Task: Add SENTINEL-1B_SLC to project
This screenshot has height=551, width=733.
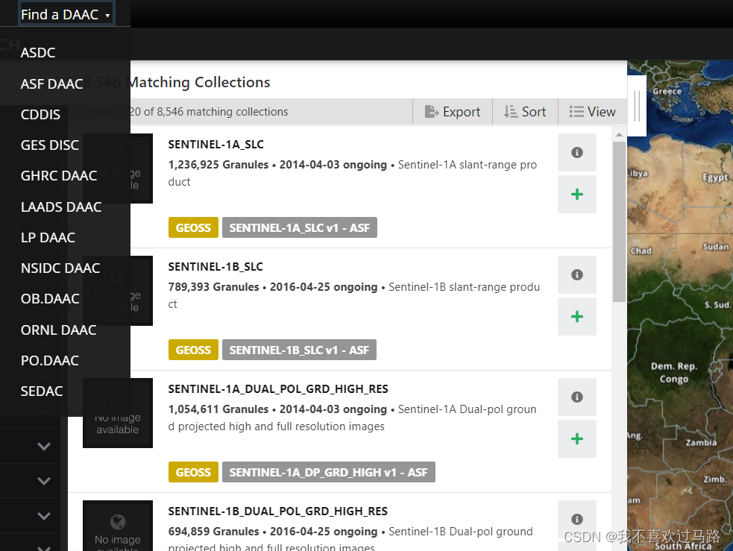Action: click(577, 316)
